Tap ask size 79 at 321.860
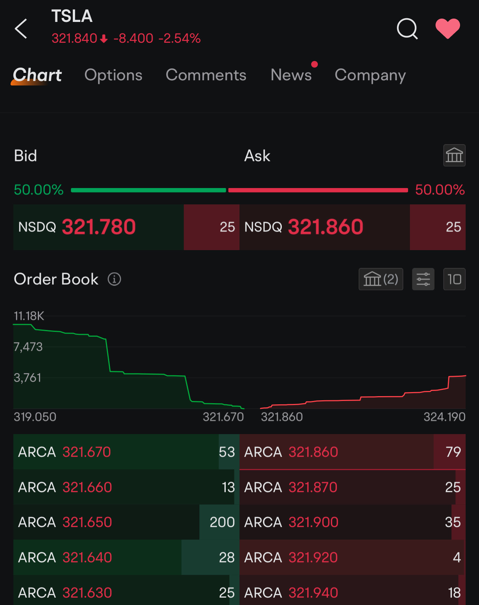Viewport: 479px width, 605px height. tap(453, 452)
